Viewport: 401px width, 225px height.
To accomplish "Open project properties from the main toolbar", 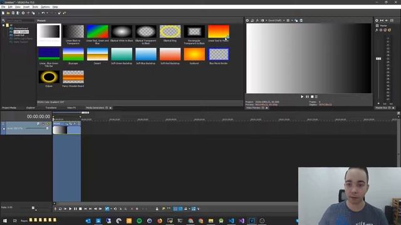I will (x=23, y=13).
